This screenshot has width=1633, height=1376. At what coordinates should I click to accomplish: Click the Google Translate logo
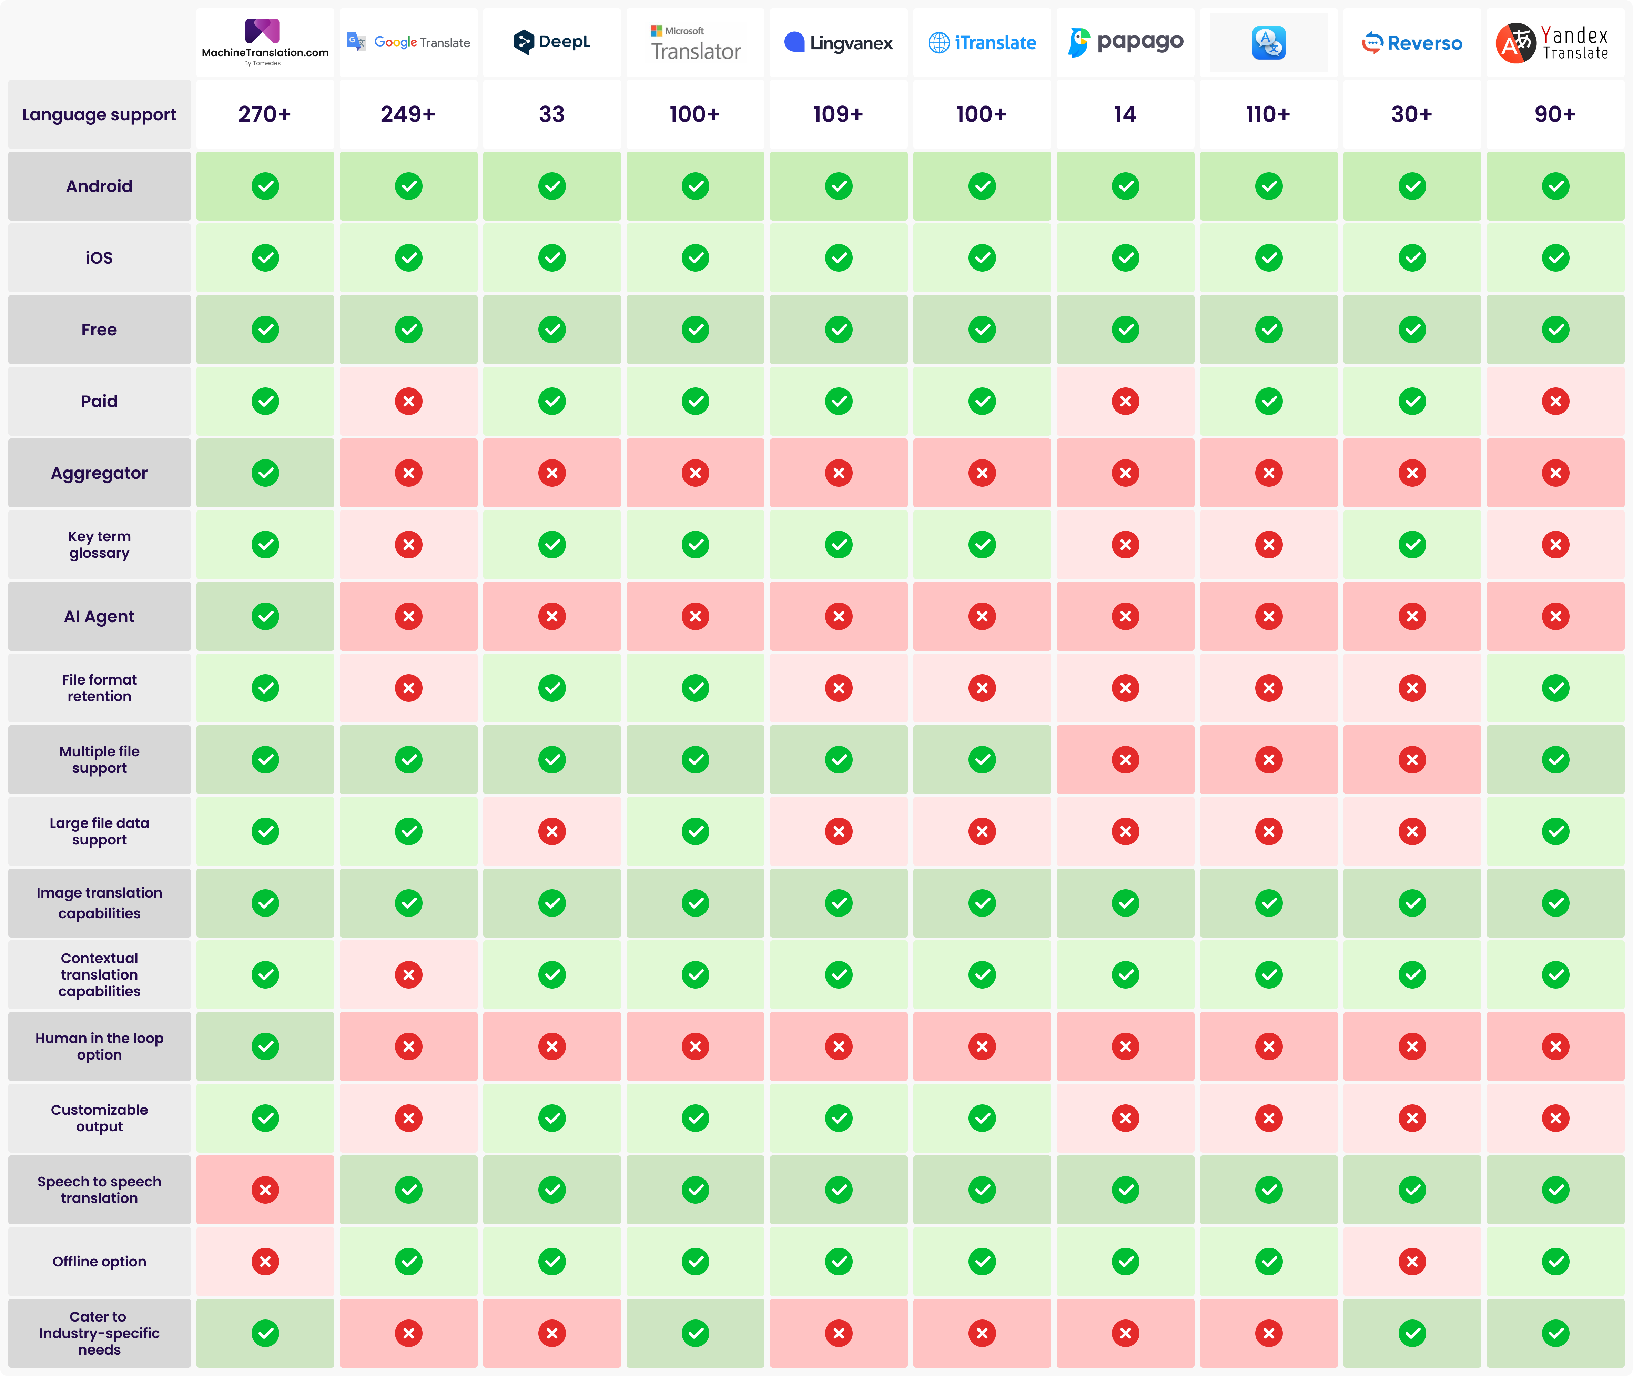pyautogui.click(x=409, y=42)
